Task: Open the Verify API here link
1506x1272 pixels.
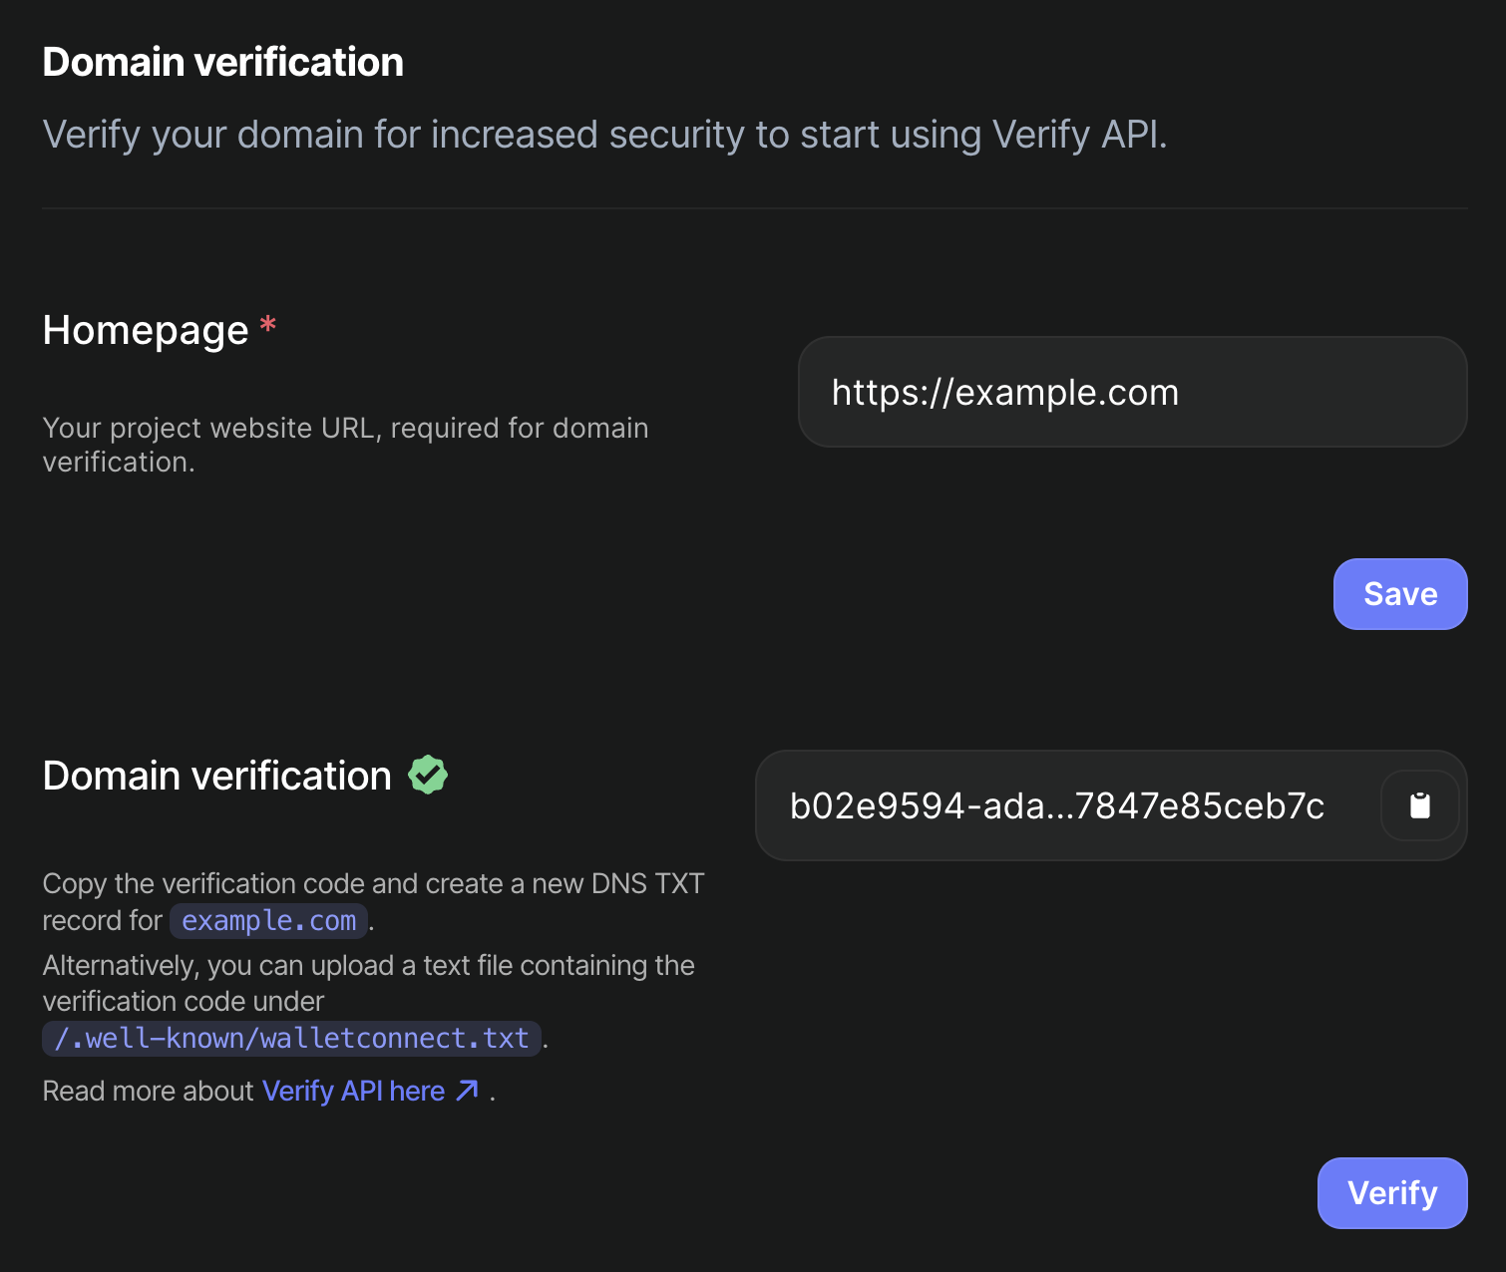Action: (x=353, y=1091)
